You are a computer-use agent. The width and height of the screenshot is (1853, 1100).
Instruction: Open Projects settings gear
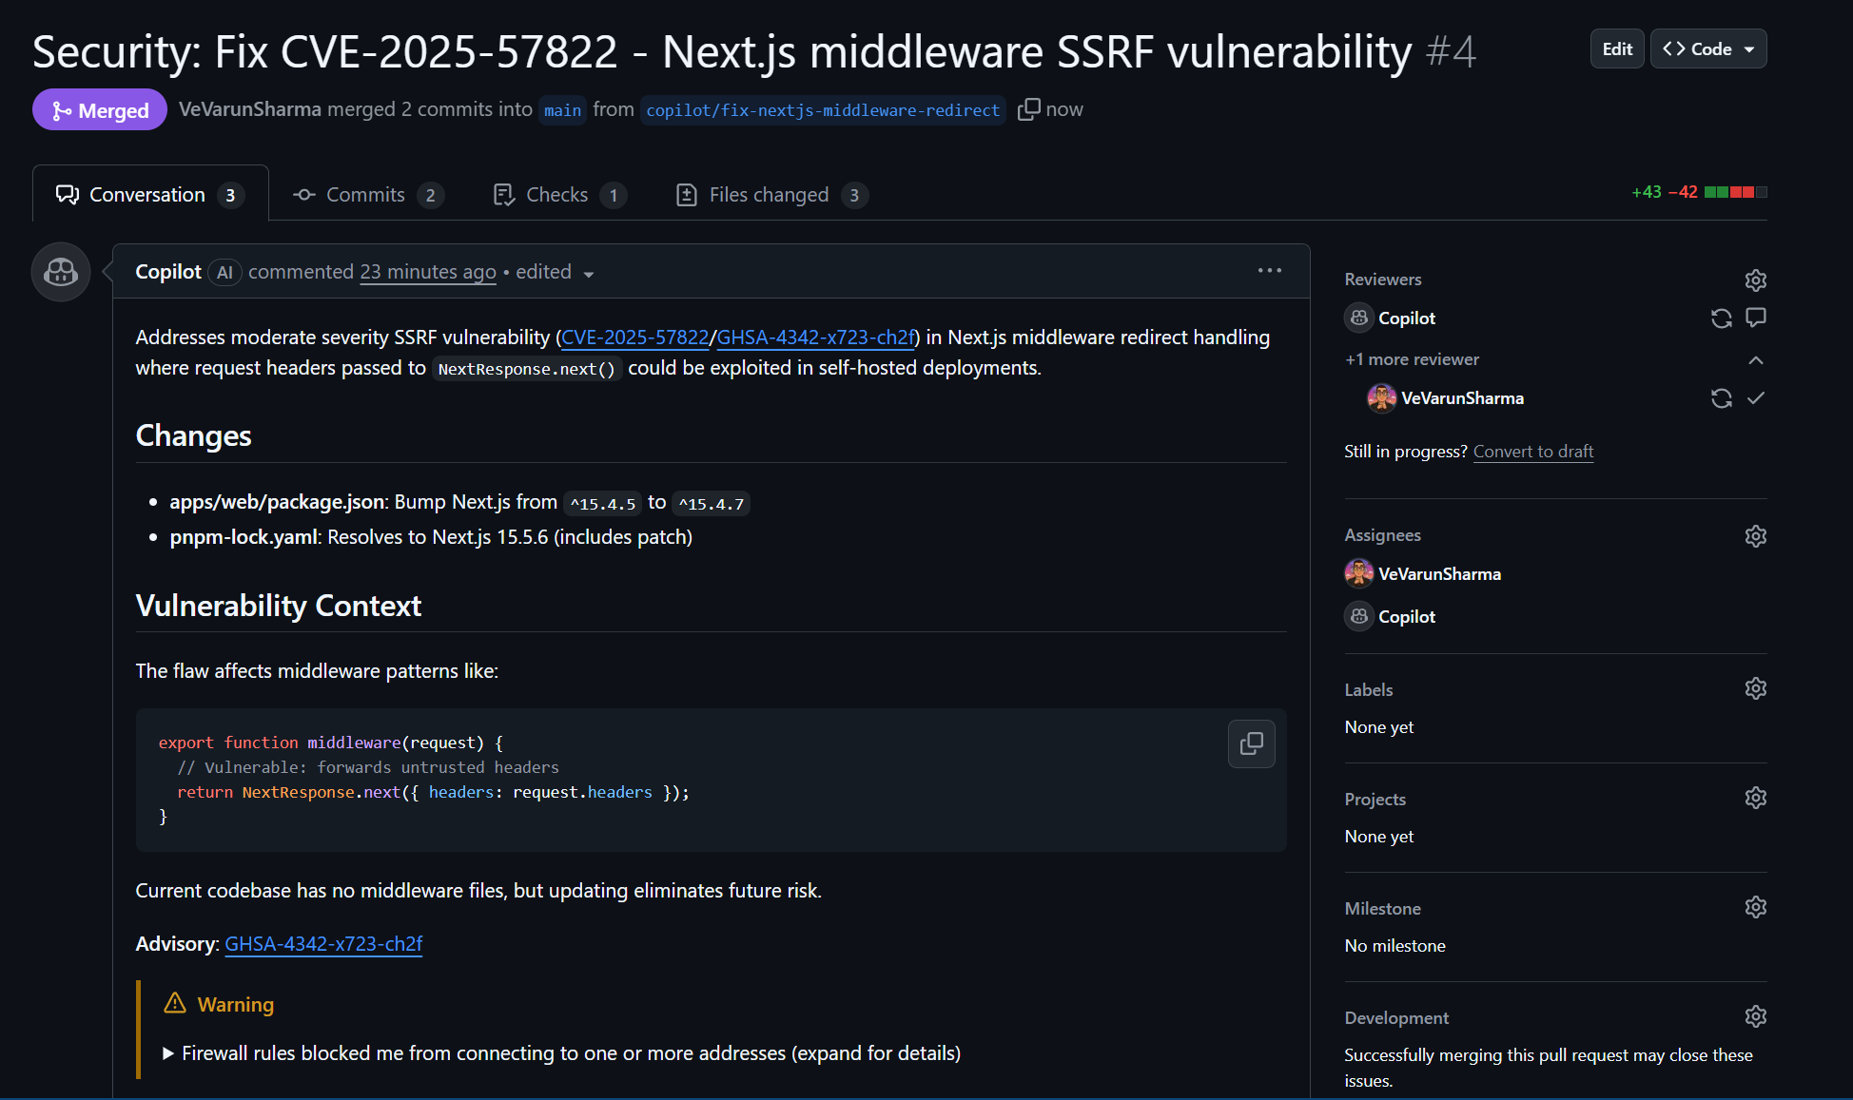(1755, 798)
